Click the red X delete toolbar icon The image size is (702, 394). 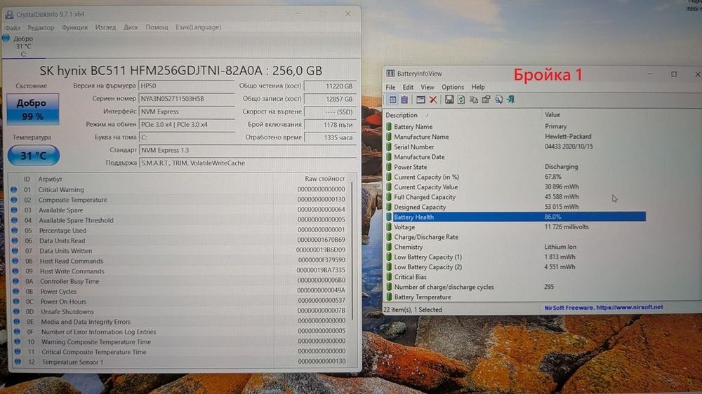pyautogui.click(x=433, y=100)
